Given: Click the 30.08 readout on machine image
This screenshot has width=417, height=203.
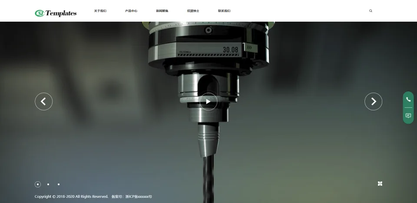Looking at the screenshot, I should click(230, 49).
